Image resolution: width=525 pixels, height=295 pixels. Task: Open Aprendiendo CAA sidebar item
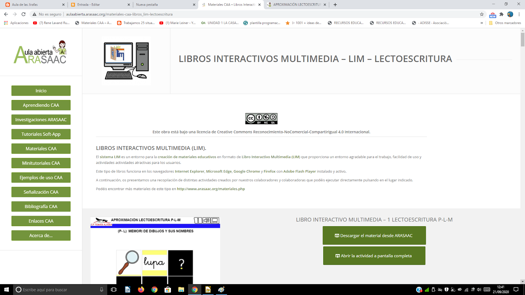41,105
